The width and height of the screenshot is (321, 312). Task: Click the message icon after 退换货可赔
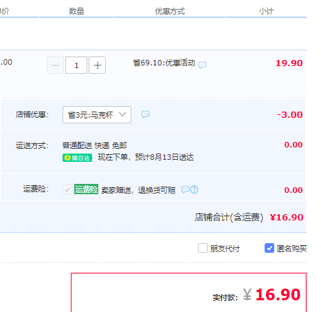point(185,189)
